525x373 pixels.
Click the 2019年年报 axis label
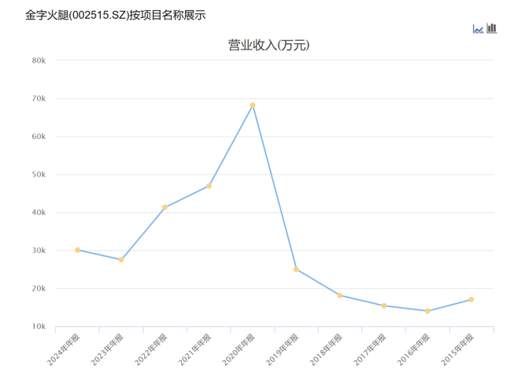[282, 349]
